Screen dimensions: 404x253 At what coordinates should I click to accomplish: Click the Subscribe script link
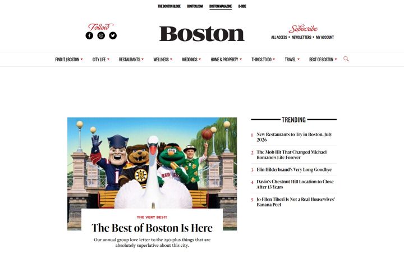[x=303, y=29]
